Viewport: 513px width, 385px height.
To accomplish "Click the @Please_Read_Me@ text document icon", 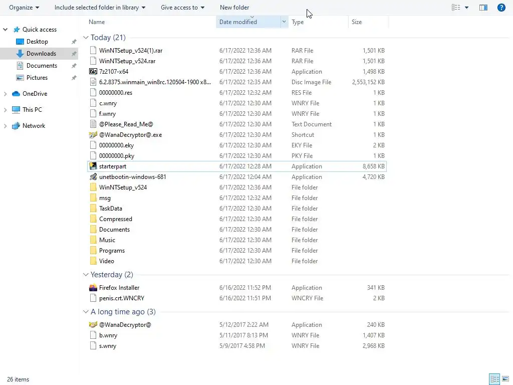I will pos(93,124).
